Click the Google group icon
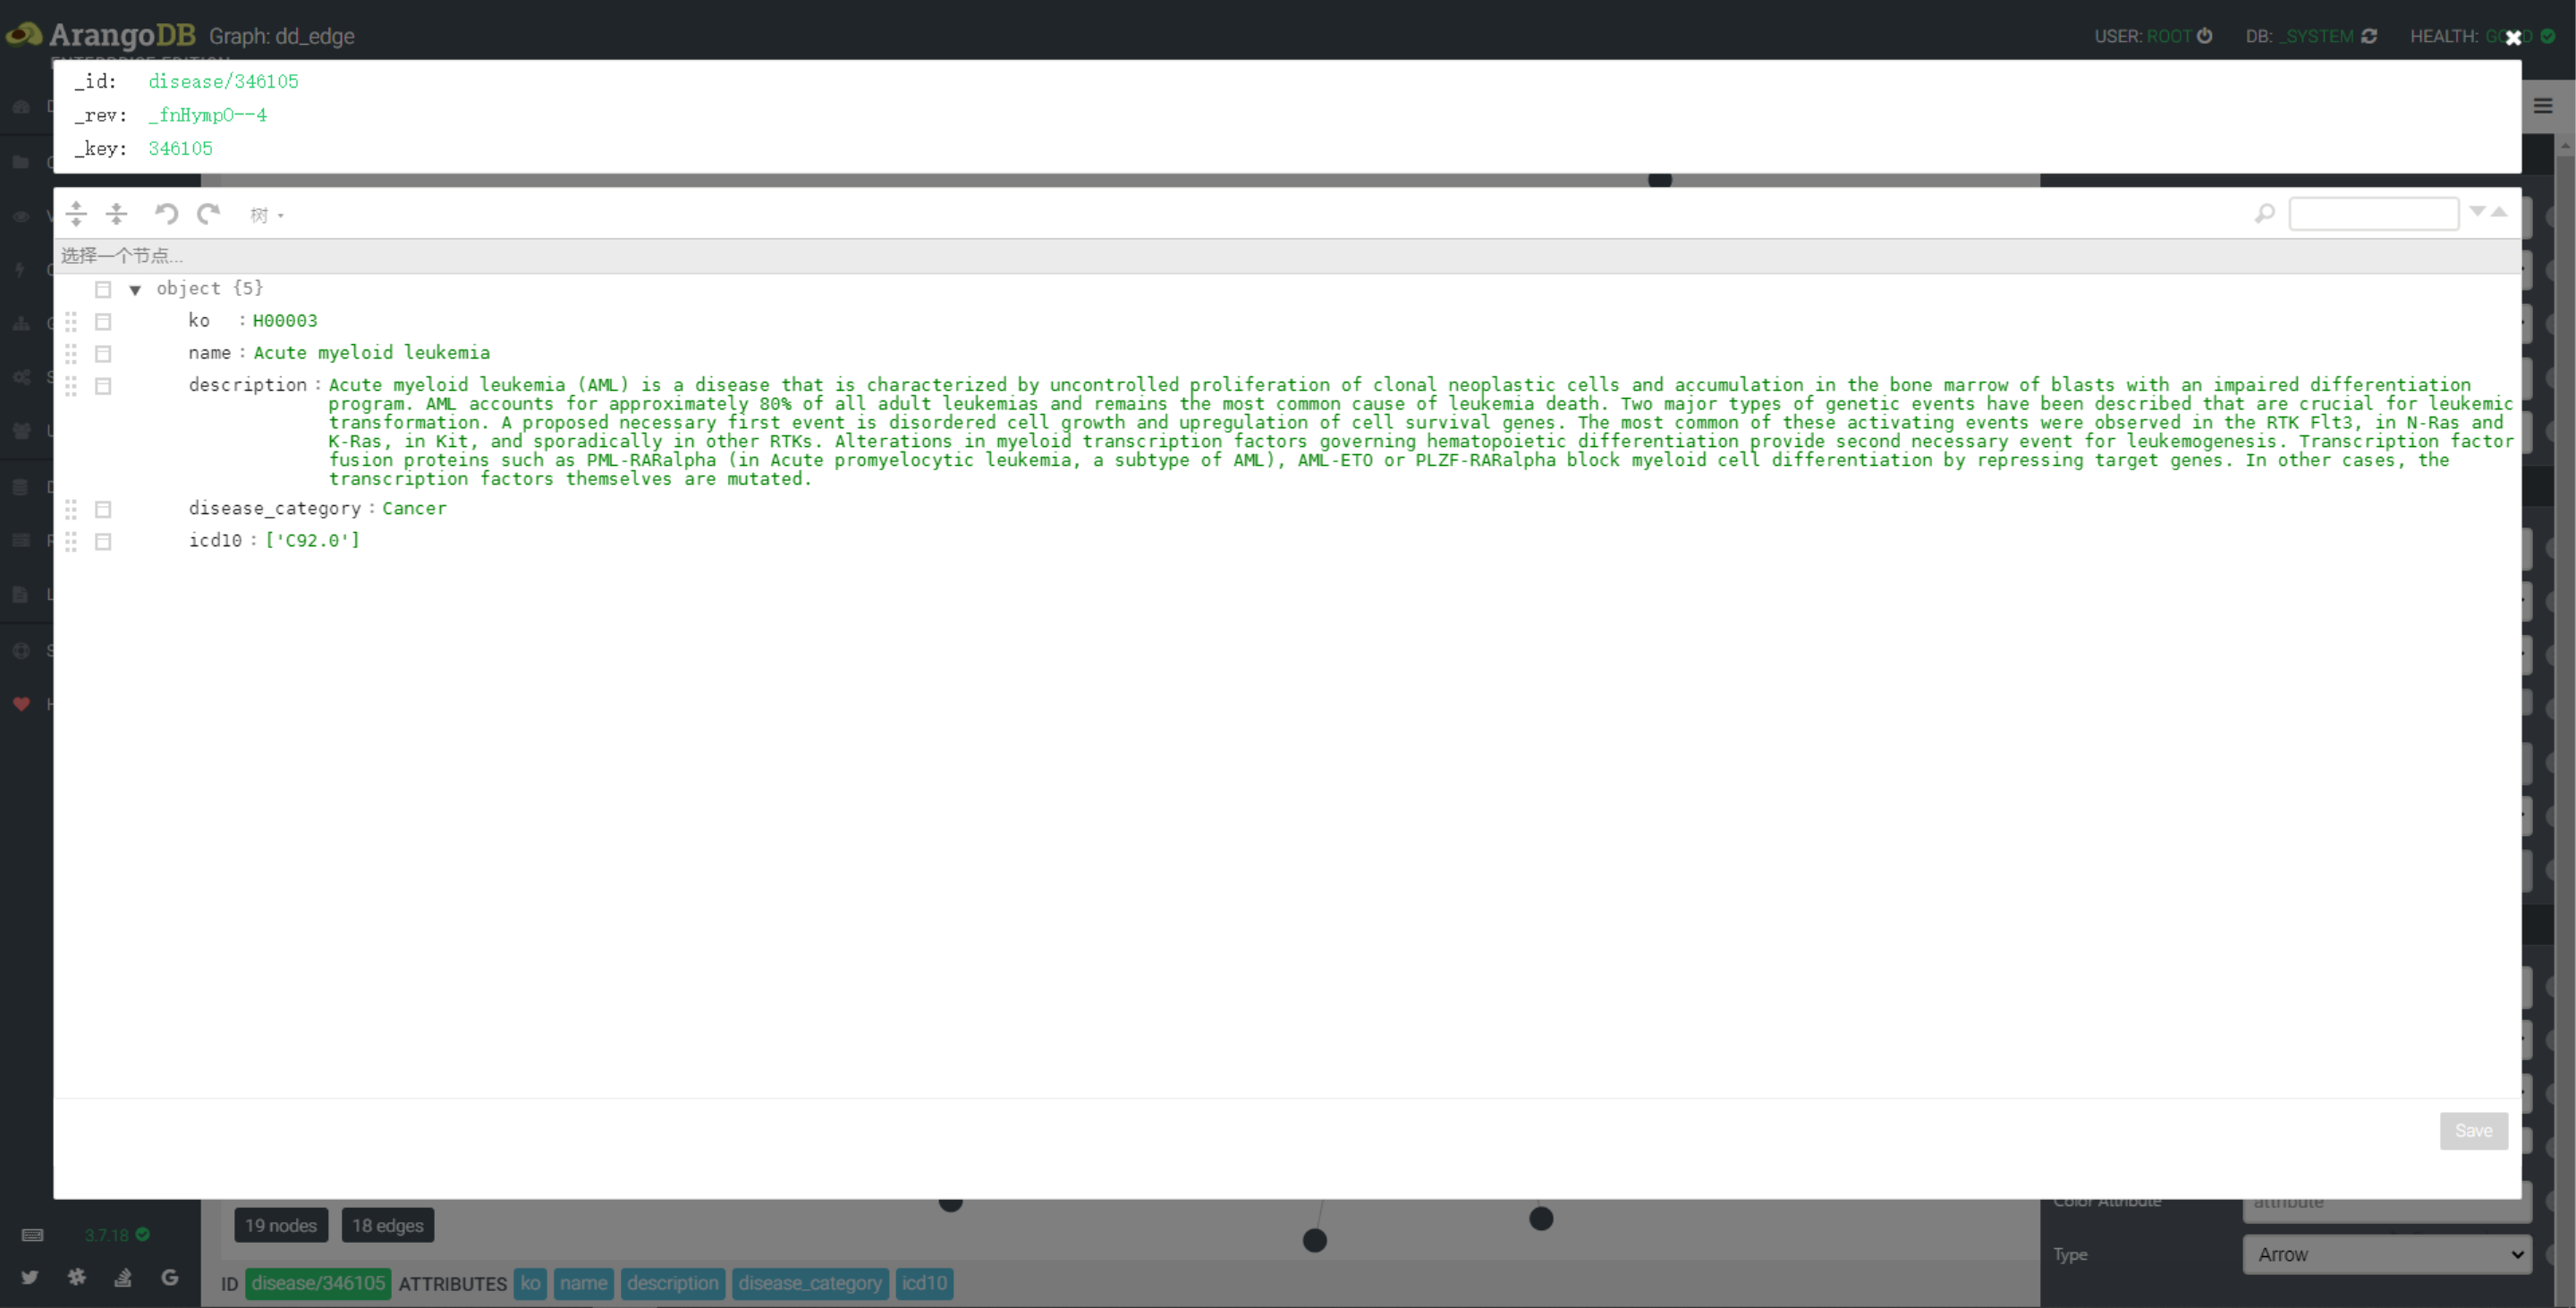This screenshot has width=2576, height=1308. [170, 1277]
